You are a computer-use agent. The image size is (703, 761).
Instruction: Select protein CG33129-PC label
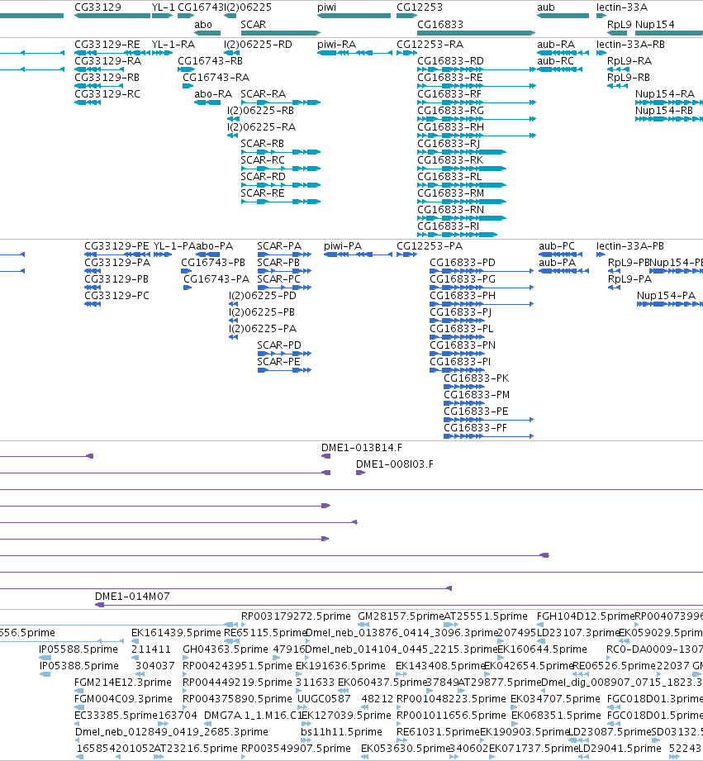(116, 296)
